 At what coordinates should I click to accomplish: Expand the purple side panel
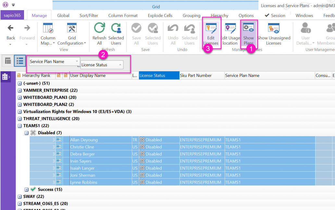click(6, 76)
